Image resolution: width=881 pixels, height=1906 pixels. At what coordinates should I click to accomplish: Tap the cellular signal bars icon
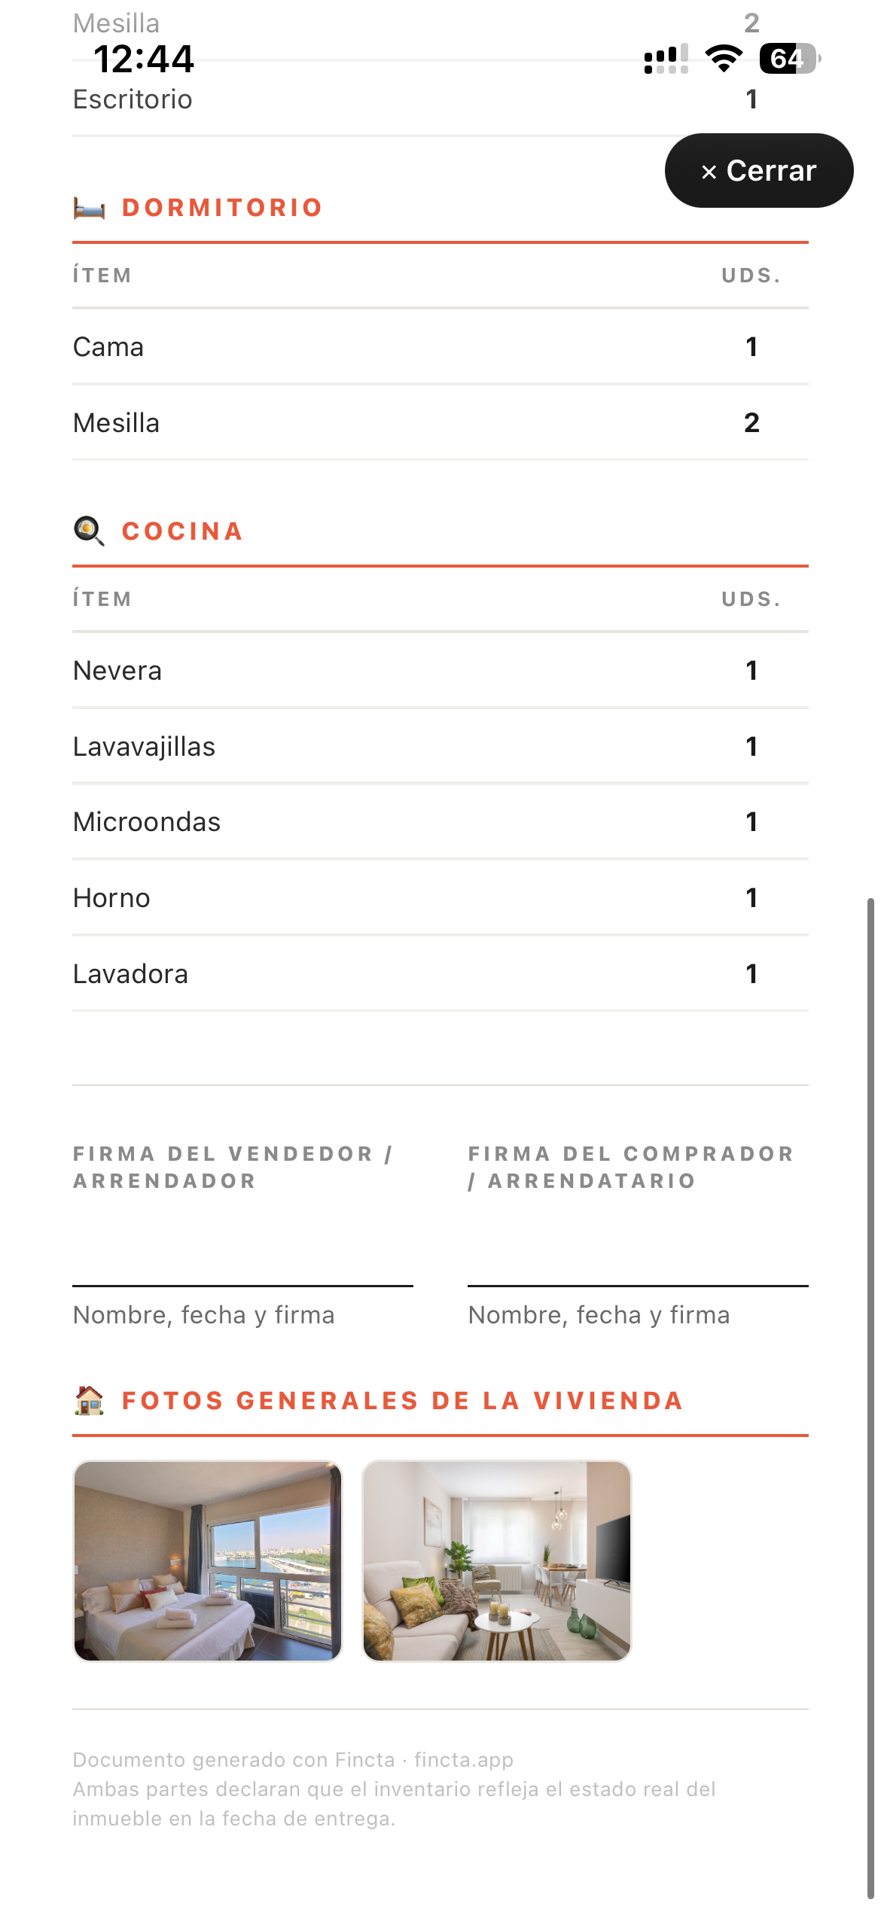666,59
